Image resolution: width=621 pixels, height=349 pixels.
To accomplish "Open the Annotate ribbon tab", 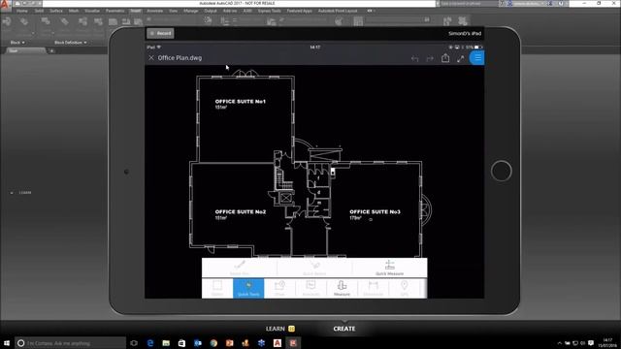I will pos(155,11).
